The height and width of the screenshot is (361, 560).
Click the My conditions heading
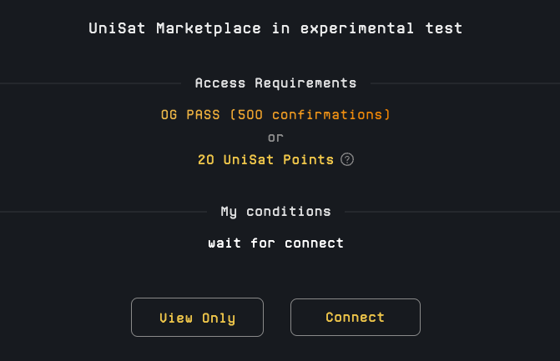275,212
